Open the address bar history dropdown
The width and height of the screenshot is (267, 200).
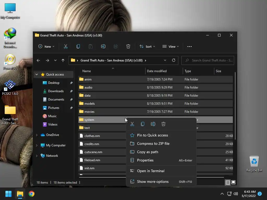[x=165, y=60]
